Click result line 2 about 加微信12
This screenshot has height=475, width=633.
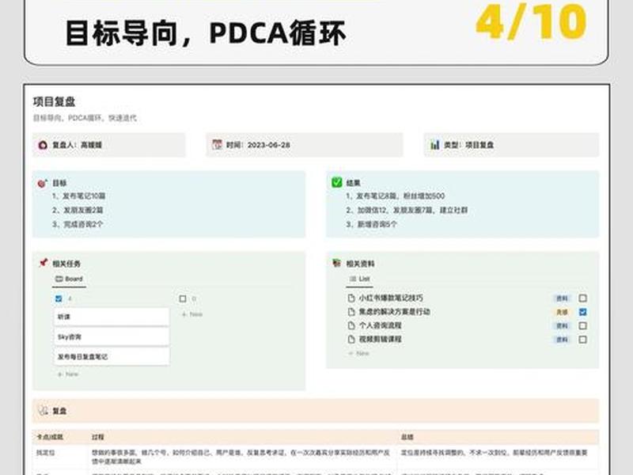point(407,210)
